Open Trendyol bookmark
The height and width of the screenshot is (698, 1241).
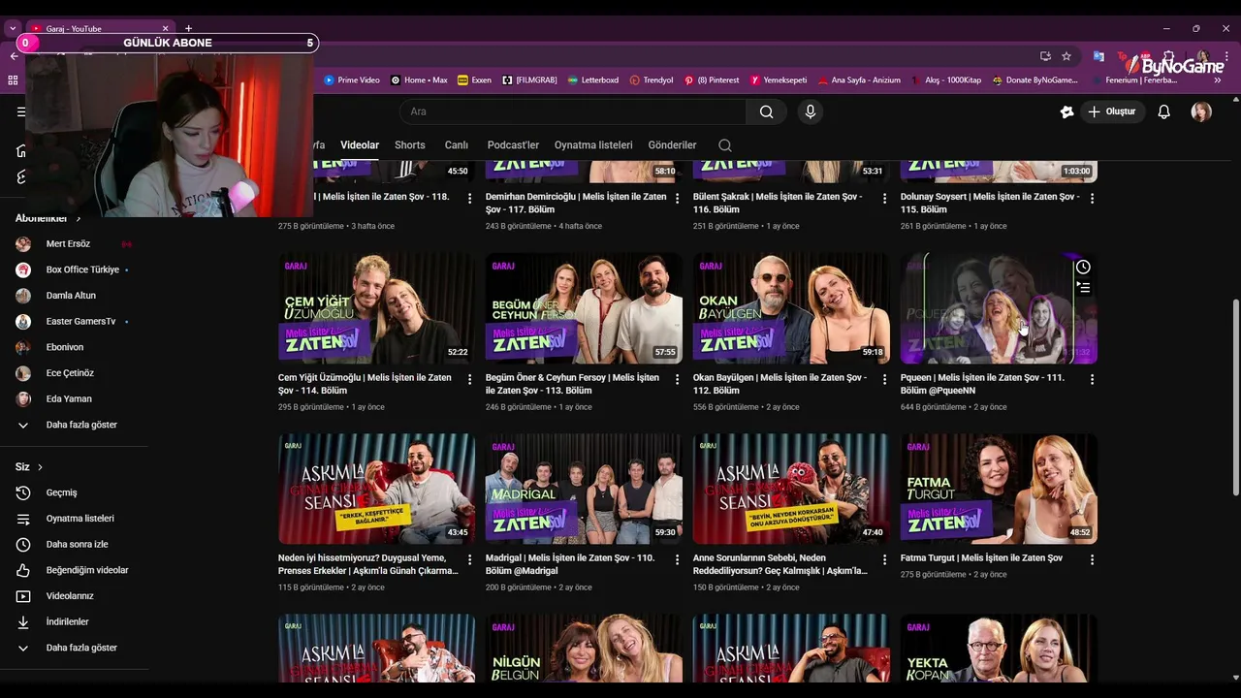(x=652, y=80)
